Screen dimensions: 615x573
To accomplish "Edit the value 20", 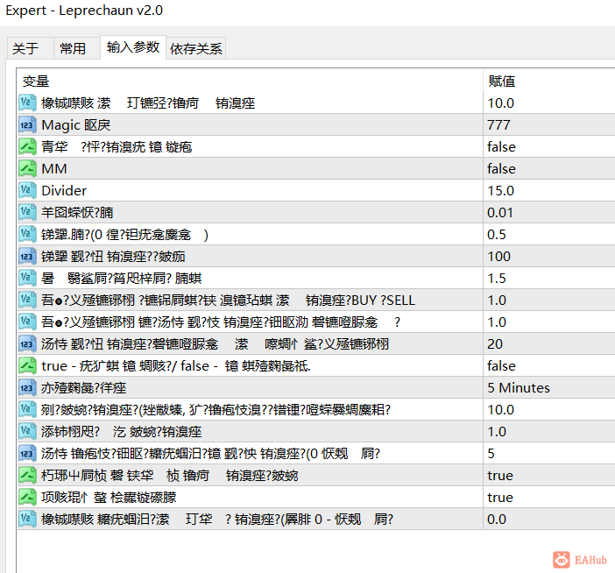I will pyautogui.click(x=495, y=344).
